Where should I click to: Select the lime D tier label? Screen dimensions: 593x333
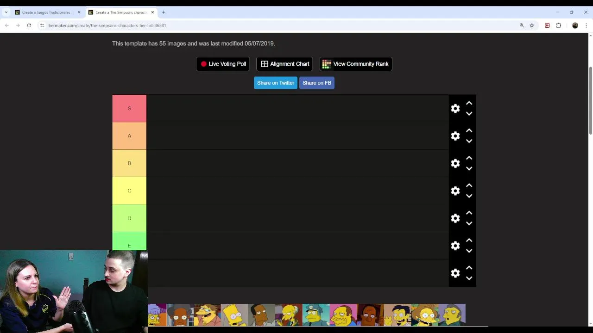tap(129, 218)
